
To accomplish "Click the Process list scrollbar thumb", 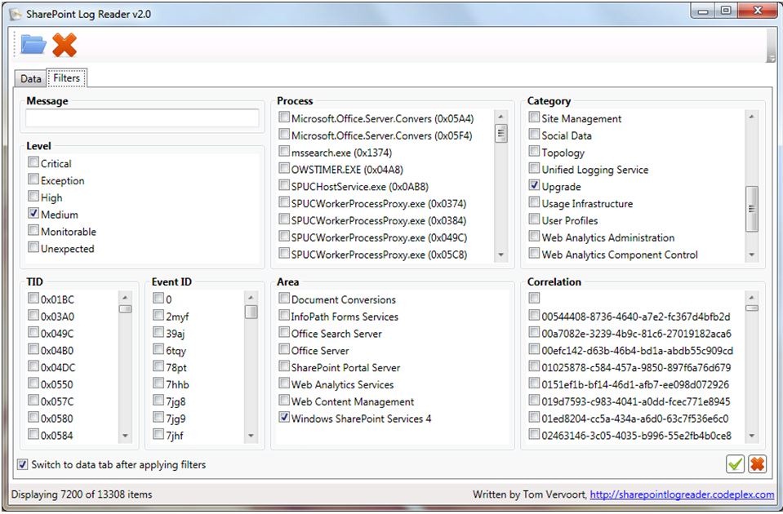I will pos(500,133).
